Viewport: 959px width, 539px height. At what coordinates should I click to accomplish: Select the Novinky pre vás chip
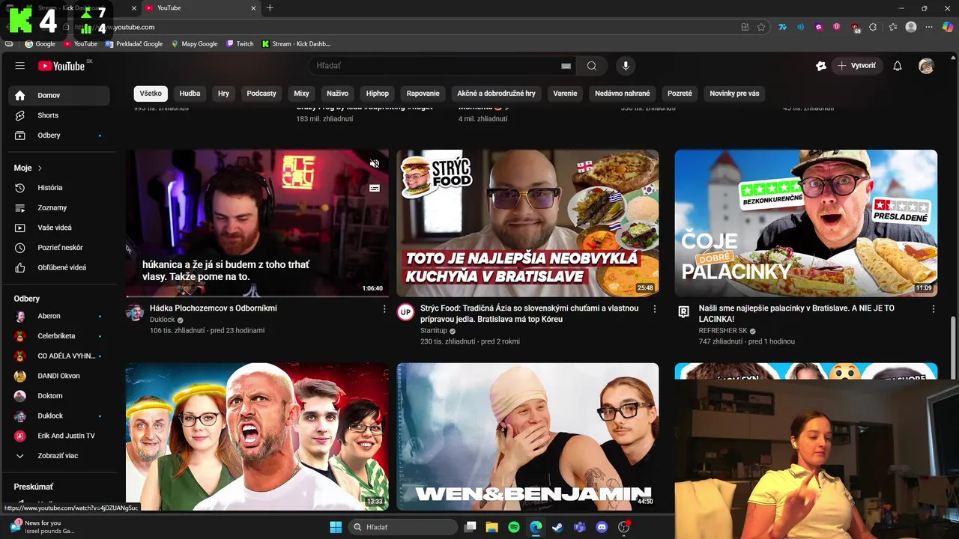[x=734, y=94]
